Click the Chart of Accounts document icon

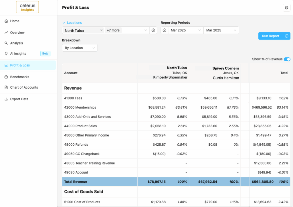pos(6,87)
